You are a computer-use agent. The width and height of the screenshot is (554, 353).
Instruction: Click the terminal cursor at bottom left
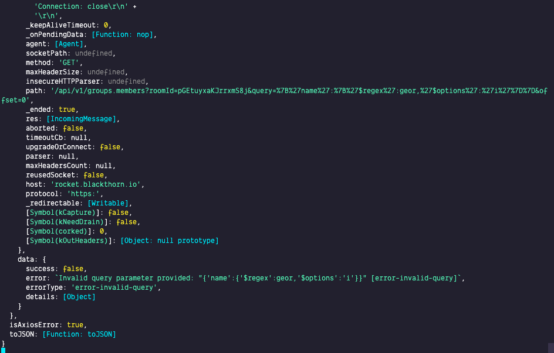pyautogui.click(x=3, y=348)
